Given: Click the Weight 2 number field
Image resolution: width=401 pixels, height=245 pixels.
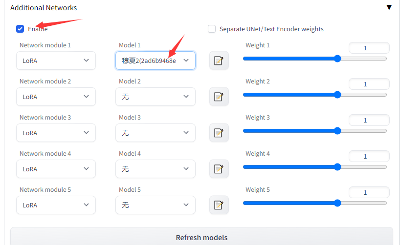Looking at the screenshot, I should 369,84.
